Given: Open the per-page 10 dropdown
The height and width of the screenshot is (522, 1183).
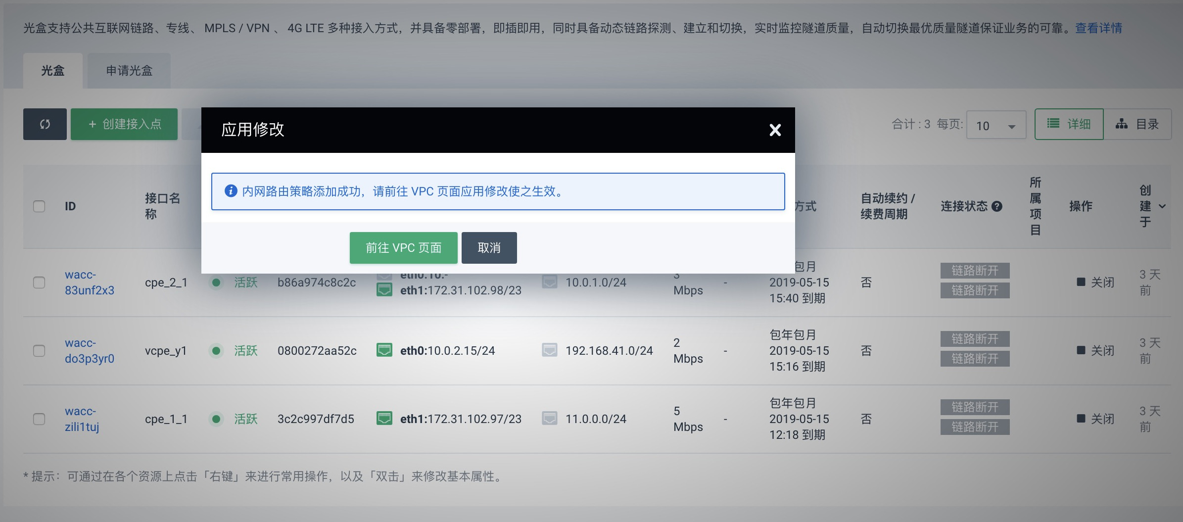Looking at the screenshot, I should 996,125.
